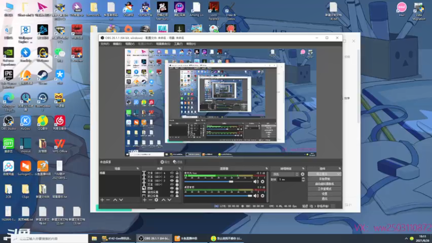The height and width of the screenshot is (243, 432).
Task: Adjust the 桌面音频 volume slider
Action: (x=218, y=195)
